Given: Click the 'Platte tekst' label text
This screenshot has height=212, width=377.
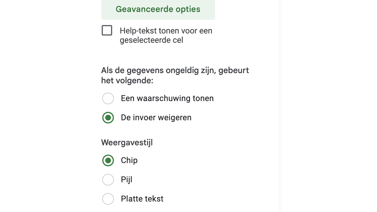Looking at the screenshot, I should (142, 199).
